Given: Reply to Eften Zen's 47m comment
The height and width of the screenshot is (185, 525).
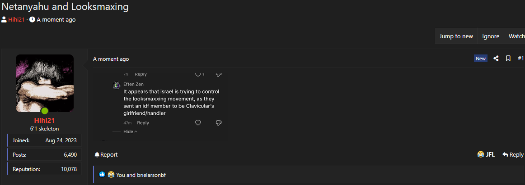Looking at the screenshot, I should 143,123.
